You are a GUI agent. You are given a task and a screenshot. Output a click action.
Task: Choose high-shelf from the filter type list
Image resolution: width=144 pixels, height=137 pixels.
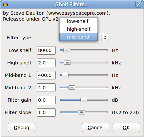[78, 29]
